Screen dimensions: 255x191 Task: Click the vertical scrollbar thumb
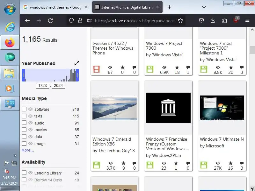coord(252,50)
